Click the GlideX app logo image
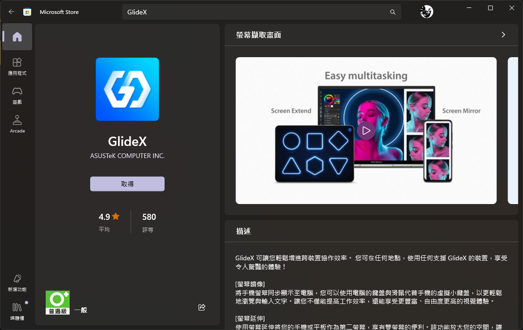Viewport: 523px width, 330px height. click(127, 89)
